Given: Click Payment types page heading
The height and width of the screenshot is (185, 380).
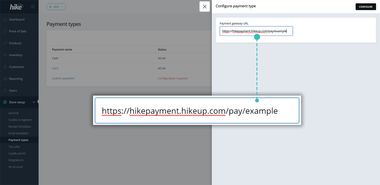Looking at the screenshot, I should 64,24.
